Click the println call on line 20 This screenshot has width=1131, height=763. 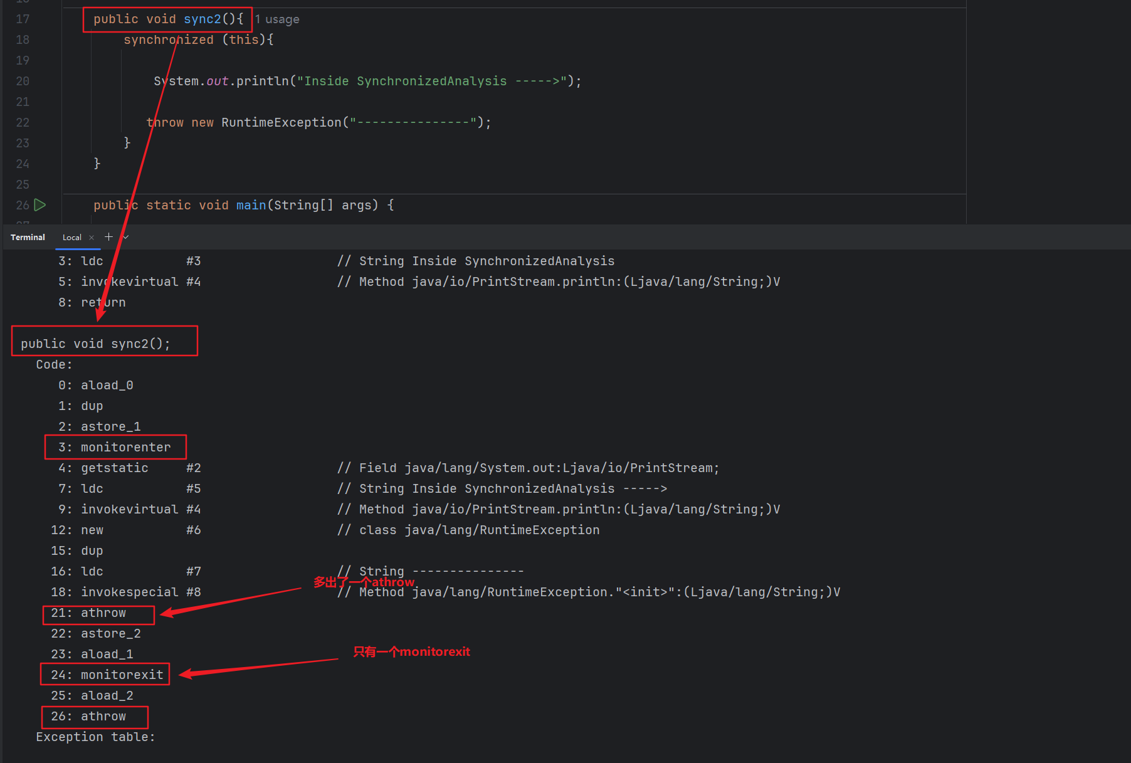[x=262, y=81]
